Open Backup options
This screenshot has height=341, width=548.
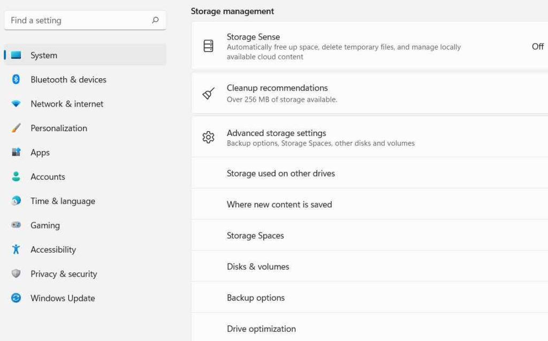point(370,298)
